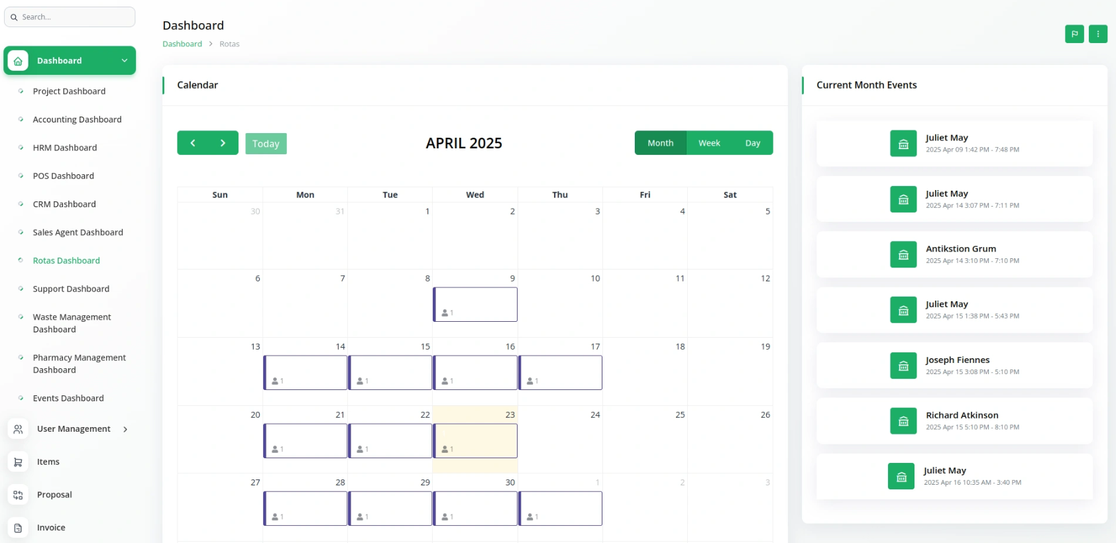Switch calendar to Day view
The height and width of the screenshot is (543, 1116).
(752, 143)
